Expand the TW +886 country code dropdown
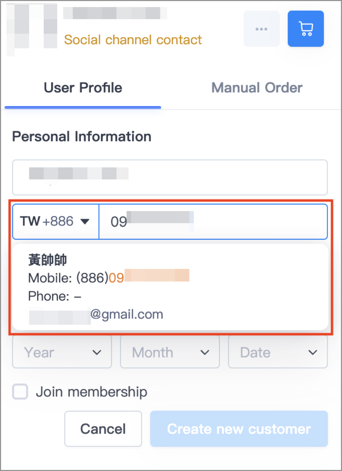342x471 pixels. pyautogui.click(x=56, y=221)
